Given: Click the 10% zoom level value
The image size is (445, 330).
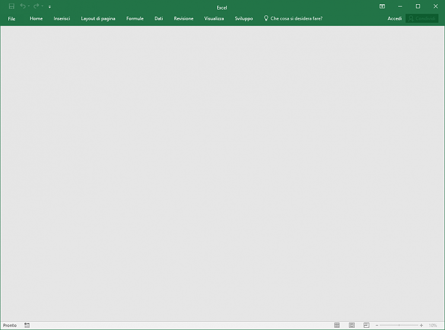Looking at the screenshot, I should [x=433, y=325].
